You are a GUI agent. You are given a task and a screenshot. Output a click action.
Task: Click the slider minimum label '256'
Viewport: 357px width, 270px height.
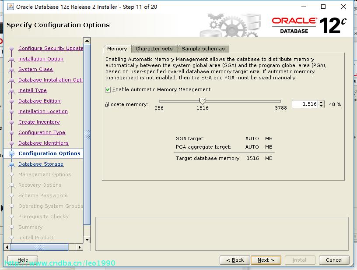[159, 108]
